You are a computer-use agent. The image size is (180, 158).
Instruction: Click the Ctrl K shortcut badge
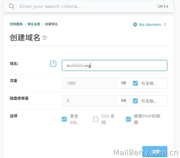coord(163,6)
